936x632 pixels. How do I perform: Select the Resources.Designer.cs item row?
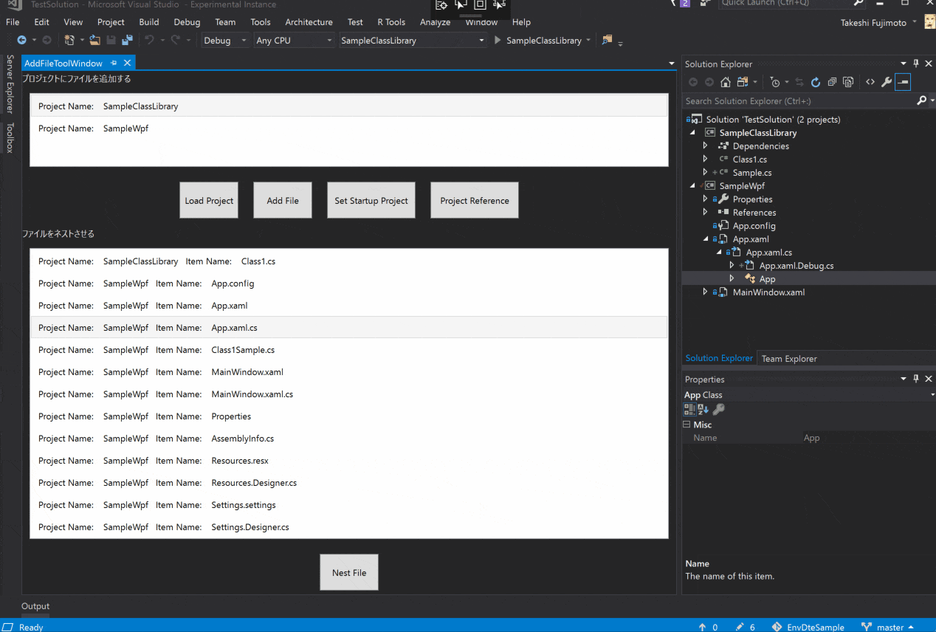point(348,483)
